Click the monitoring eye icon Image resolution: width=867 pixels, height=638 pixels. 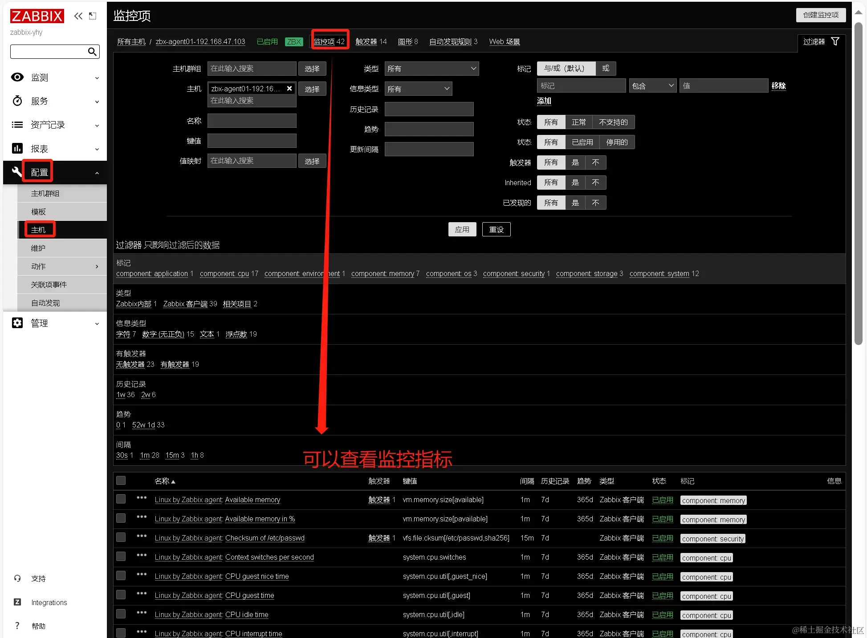pyautogui.click(x=17, y=77)
